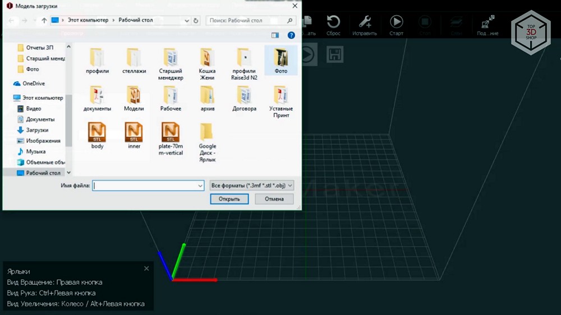Open the Договора folder

point(244,98)
